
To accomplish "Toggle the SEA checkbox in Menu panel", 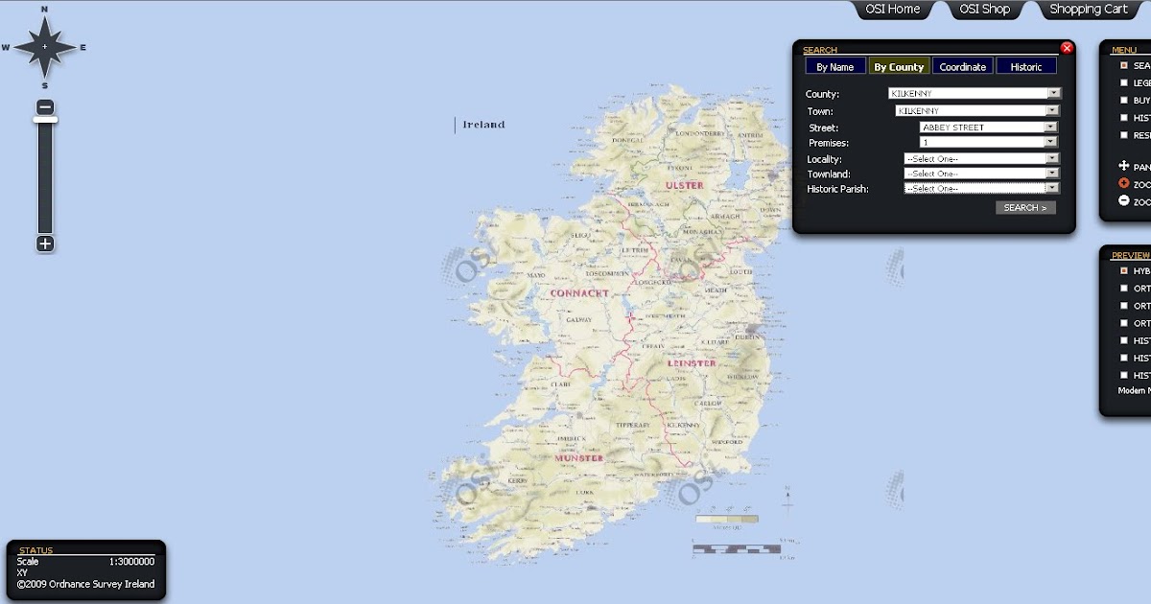I will tap(1124, 66).
